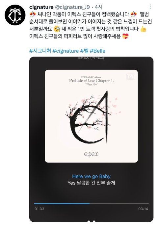The height and width of the screenshot is (225, 158).
Task: Click the 01:33 elapsed time label
Action: point(39,209)
